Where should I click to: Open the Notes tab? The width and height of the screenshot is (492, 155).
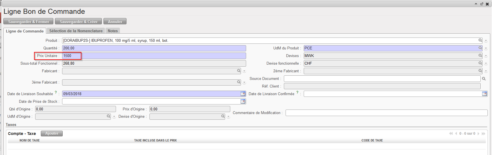[113, 31]
